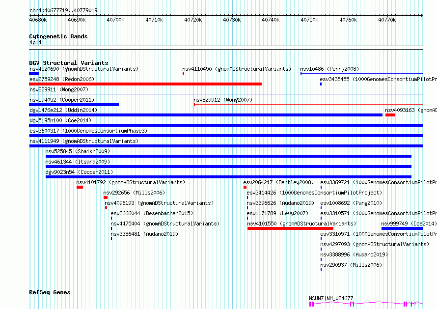Select nsv4475404 gnomAD variant label
437x309 pixels.
pos(165,224)
